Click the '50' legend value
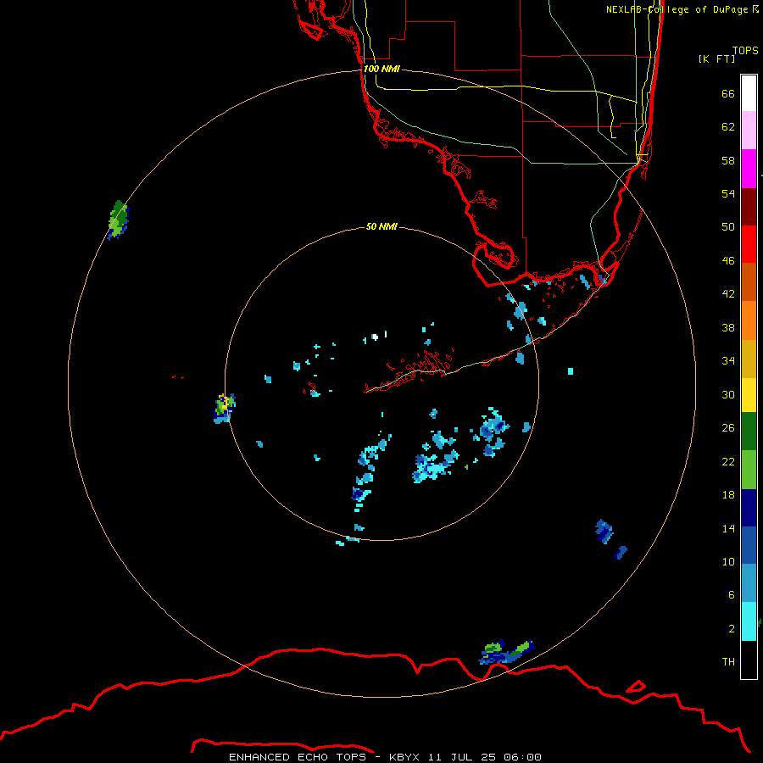Screen dimensions: 763x763 point(728,226)
